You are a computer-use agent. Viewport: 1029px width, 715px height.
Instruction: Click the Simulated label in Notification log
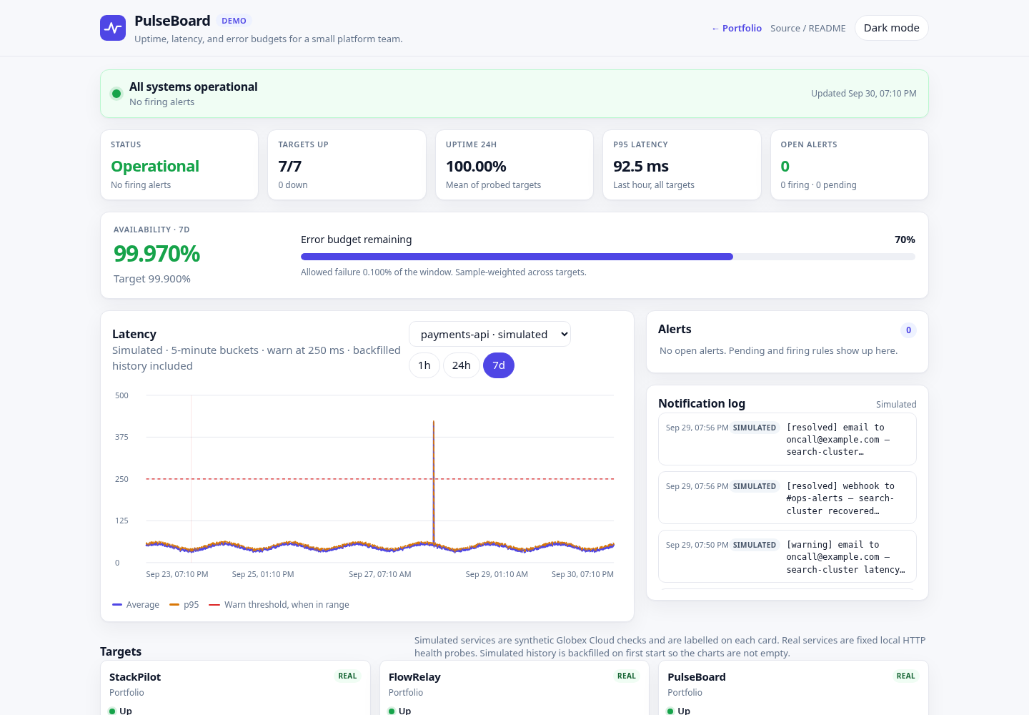[x=896, y=405]
